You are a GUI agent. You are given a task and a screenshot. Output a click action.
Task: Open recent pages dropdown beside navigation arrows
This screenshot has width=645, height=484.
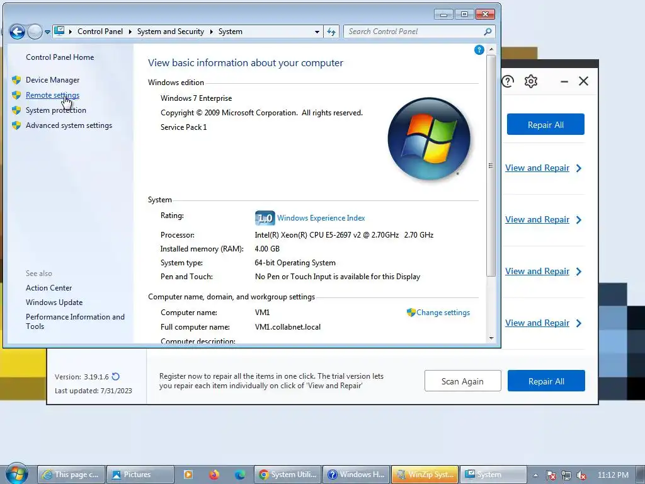(47, 32)
